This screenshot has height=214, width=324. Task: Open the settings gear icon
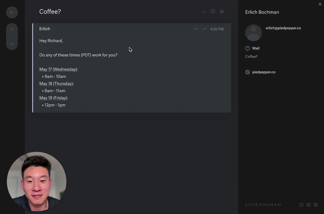(316, 205)
